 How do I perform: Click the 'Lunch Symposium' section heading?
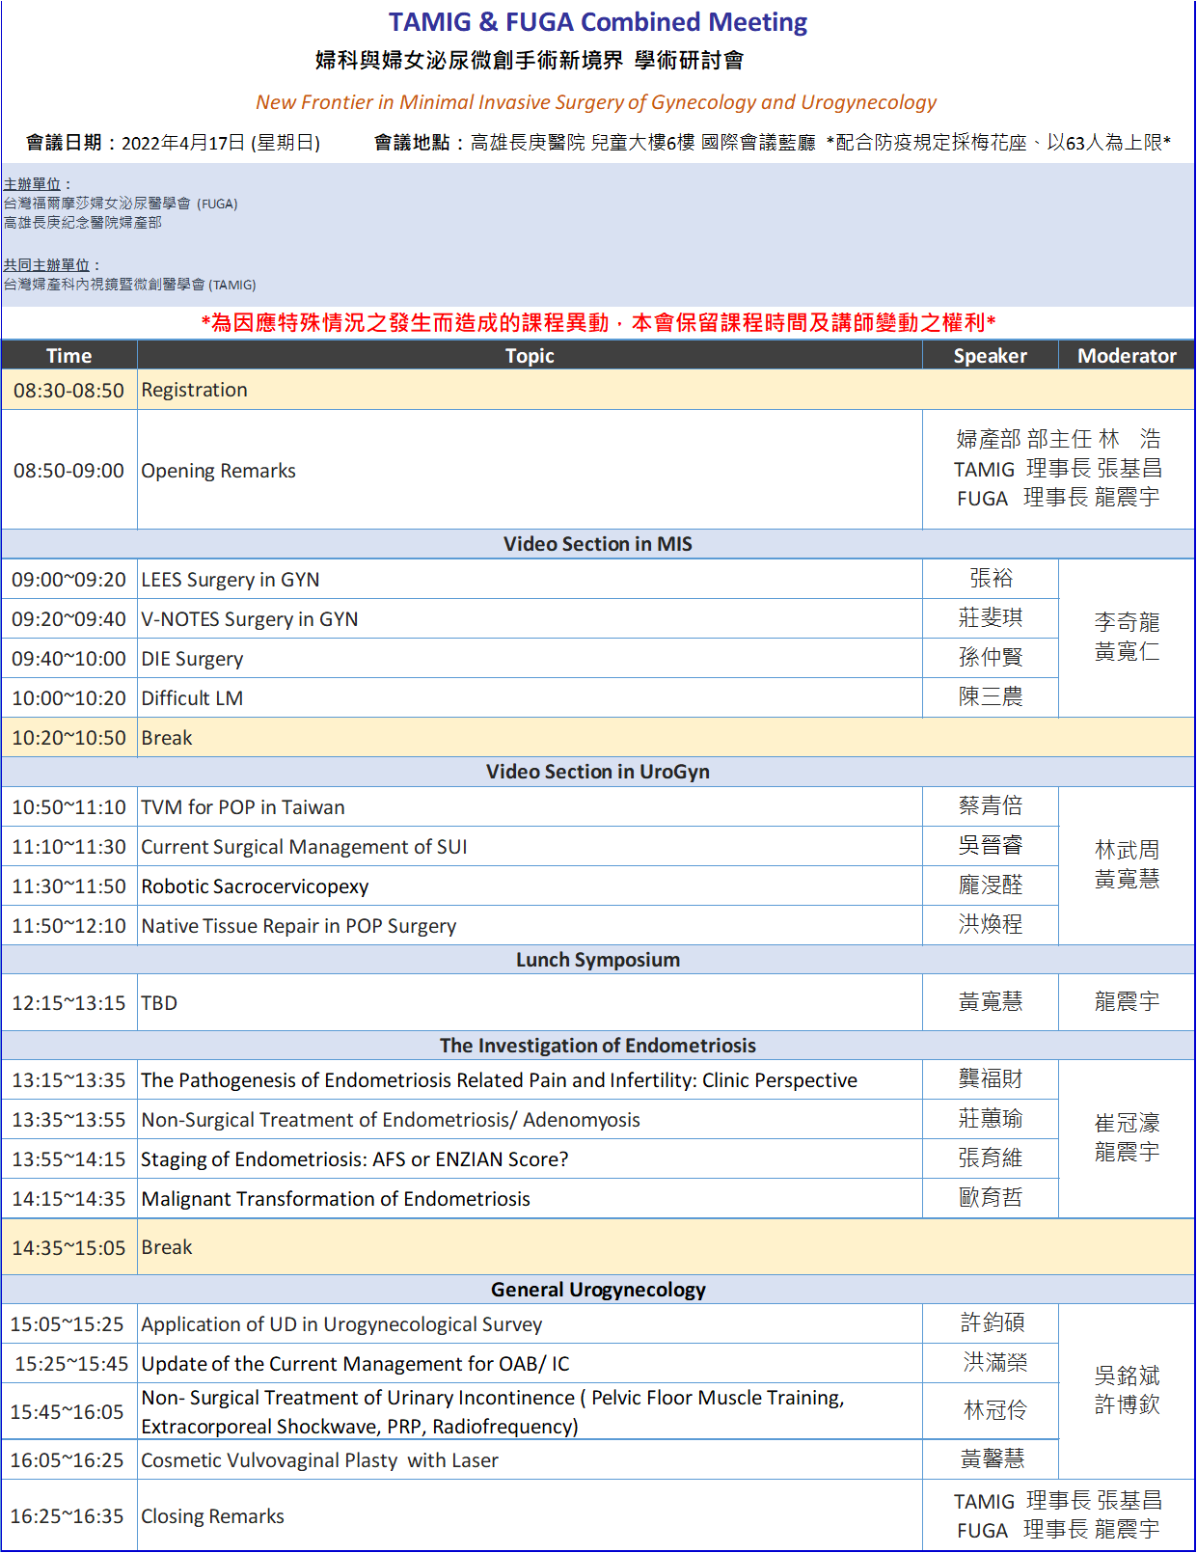pos(597,960)
